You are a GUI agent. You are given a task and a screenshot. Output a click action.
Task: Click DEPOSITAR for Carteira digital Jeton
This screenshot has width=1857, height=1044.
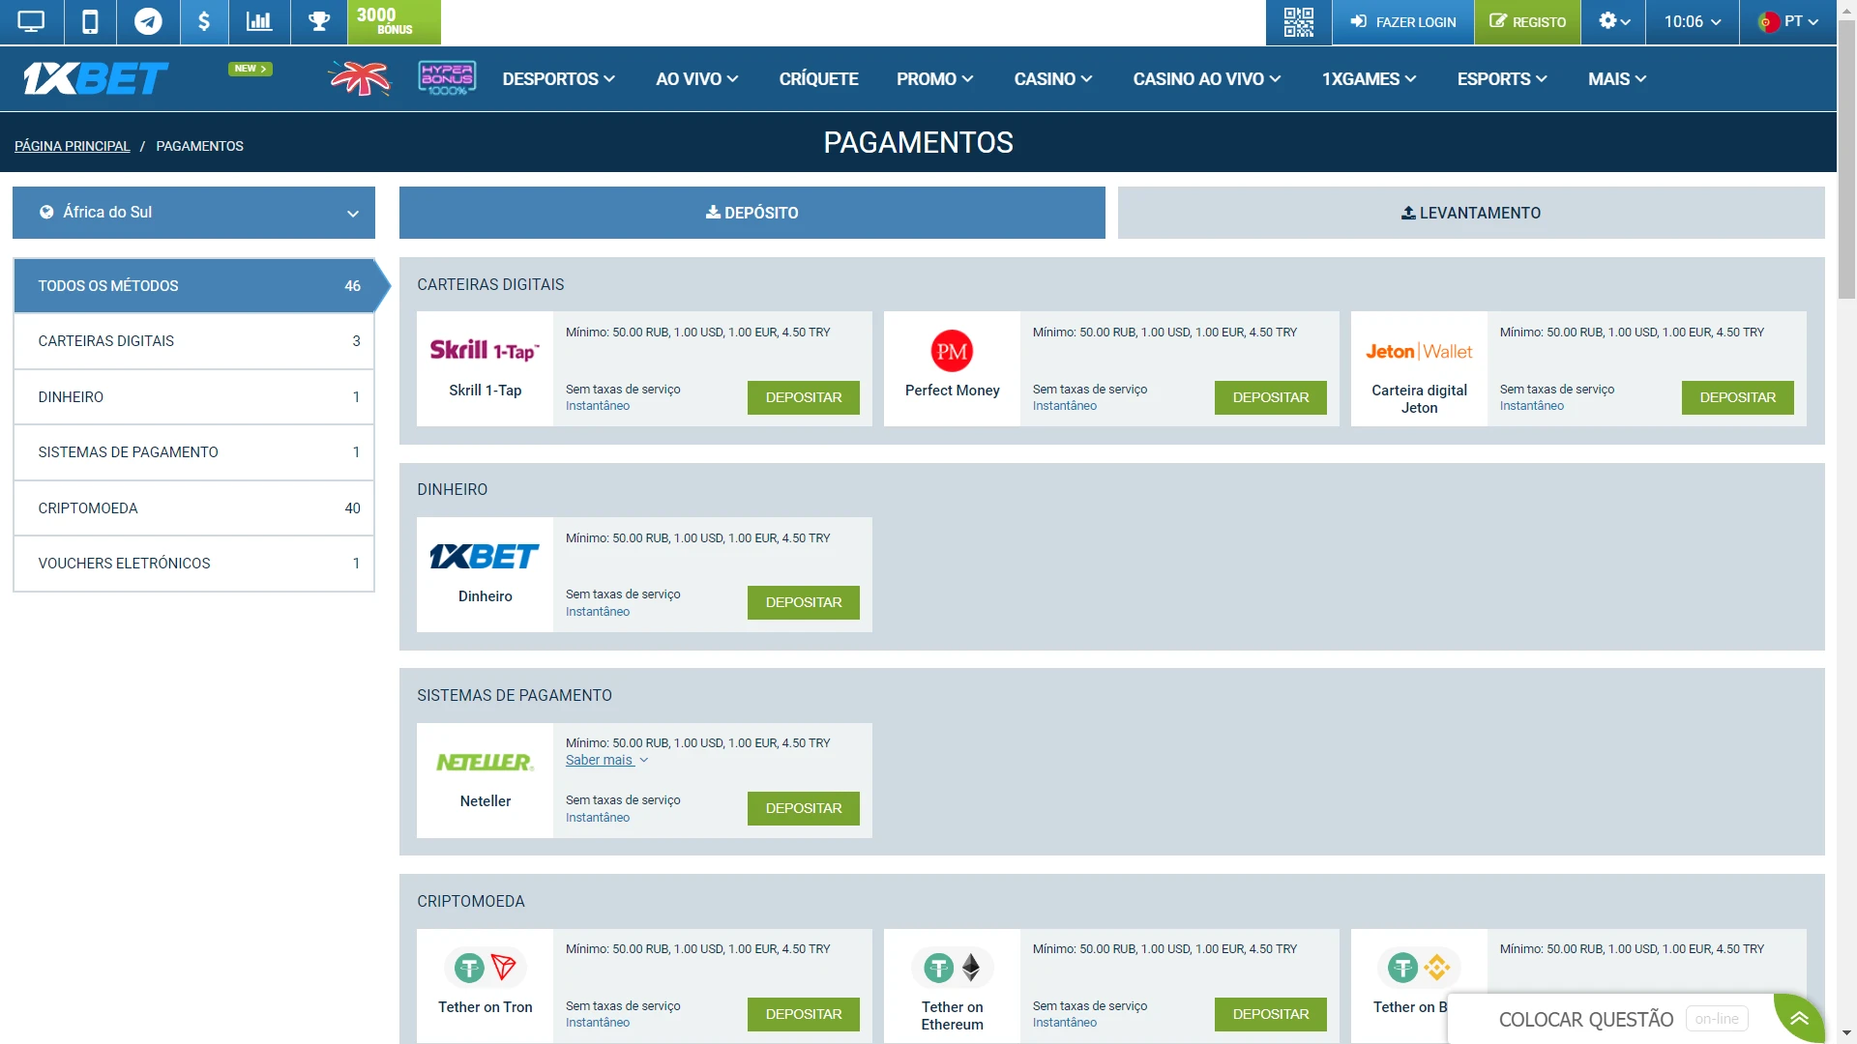[1737, 397]
